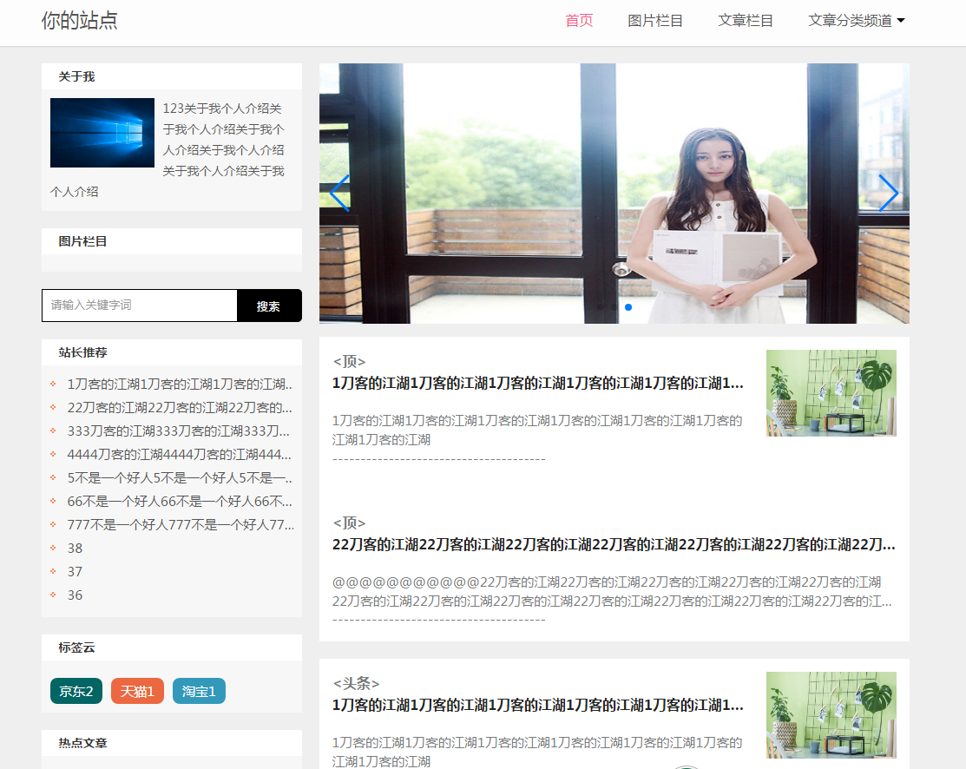Click the 123关于我个人介绍 intro text

[168, 150]
